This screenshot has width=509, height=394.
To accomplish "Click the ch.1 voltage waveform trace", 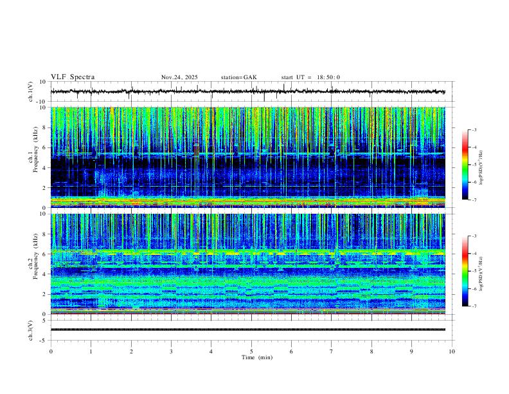I will pos(247,91).
